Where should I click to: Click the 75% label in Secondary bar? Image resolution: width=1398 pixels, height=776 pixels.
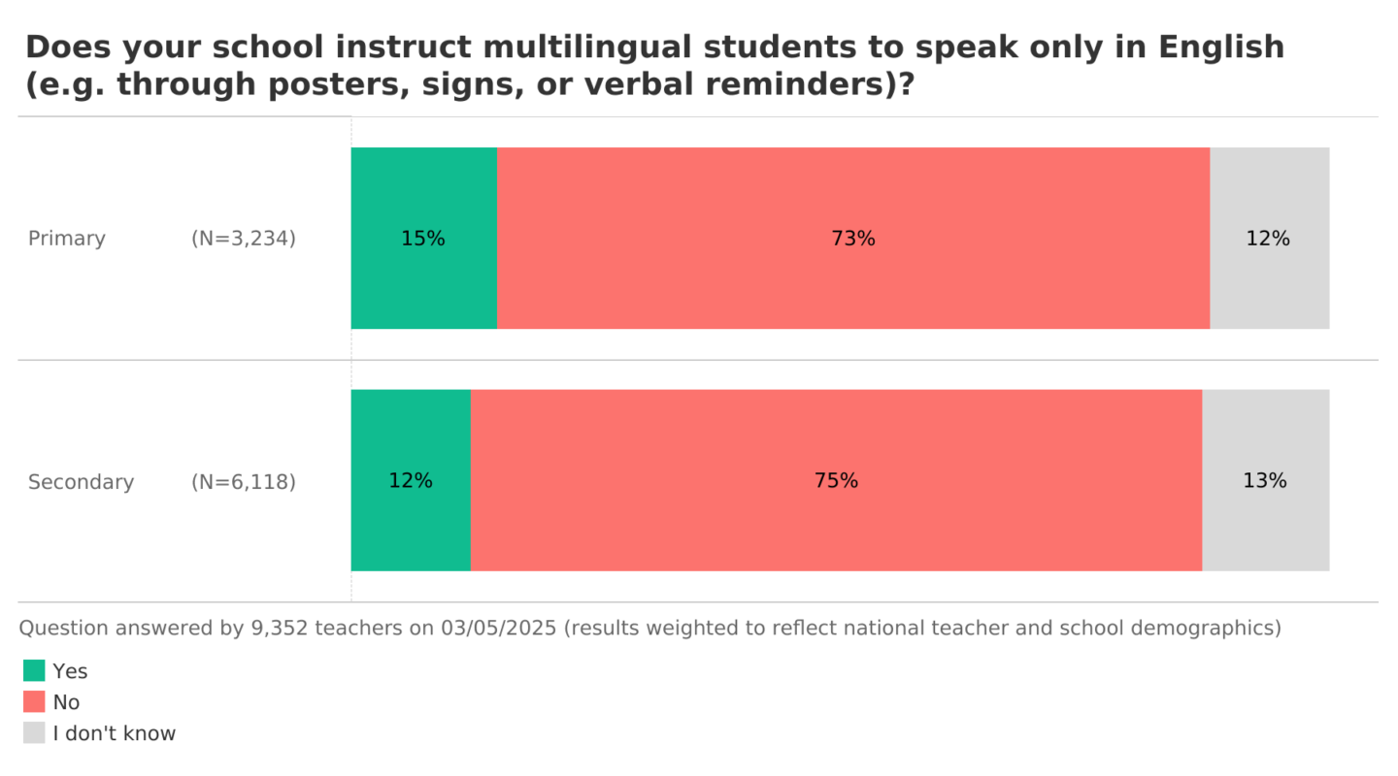[x=836, y=481]
